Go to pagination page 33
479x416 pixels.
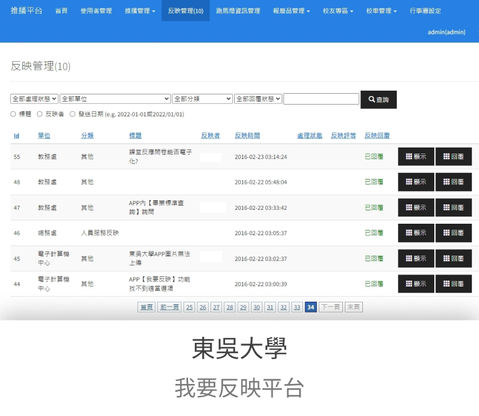pos(297,307)
